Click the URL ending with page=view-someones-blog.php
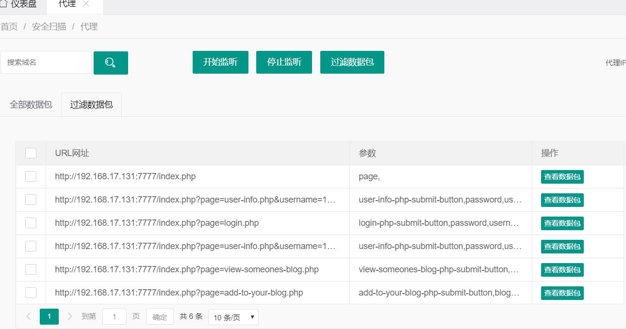 tap(187, 269)
